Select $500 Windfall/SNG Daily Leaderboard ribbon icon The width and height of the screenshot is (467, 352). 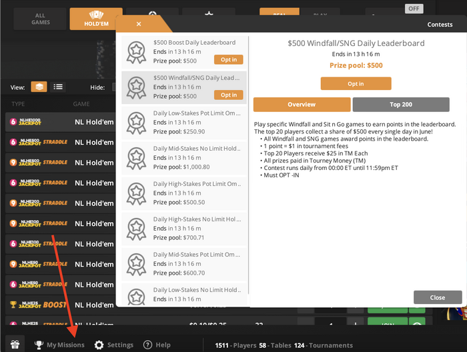[136, 88]
